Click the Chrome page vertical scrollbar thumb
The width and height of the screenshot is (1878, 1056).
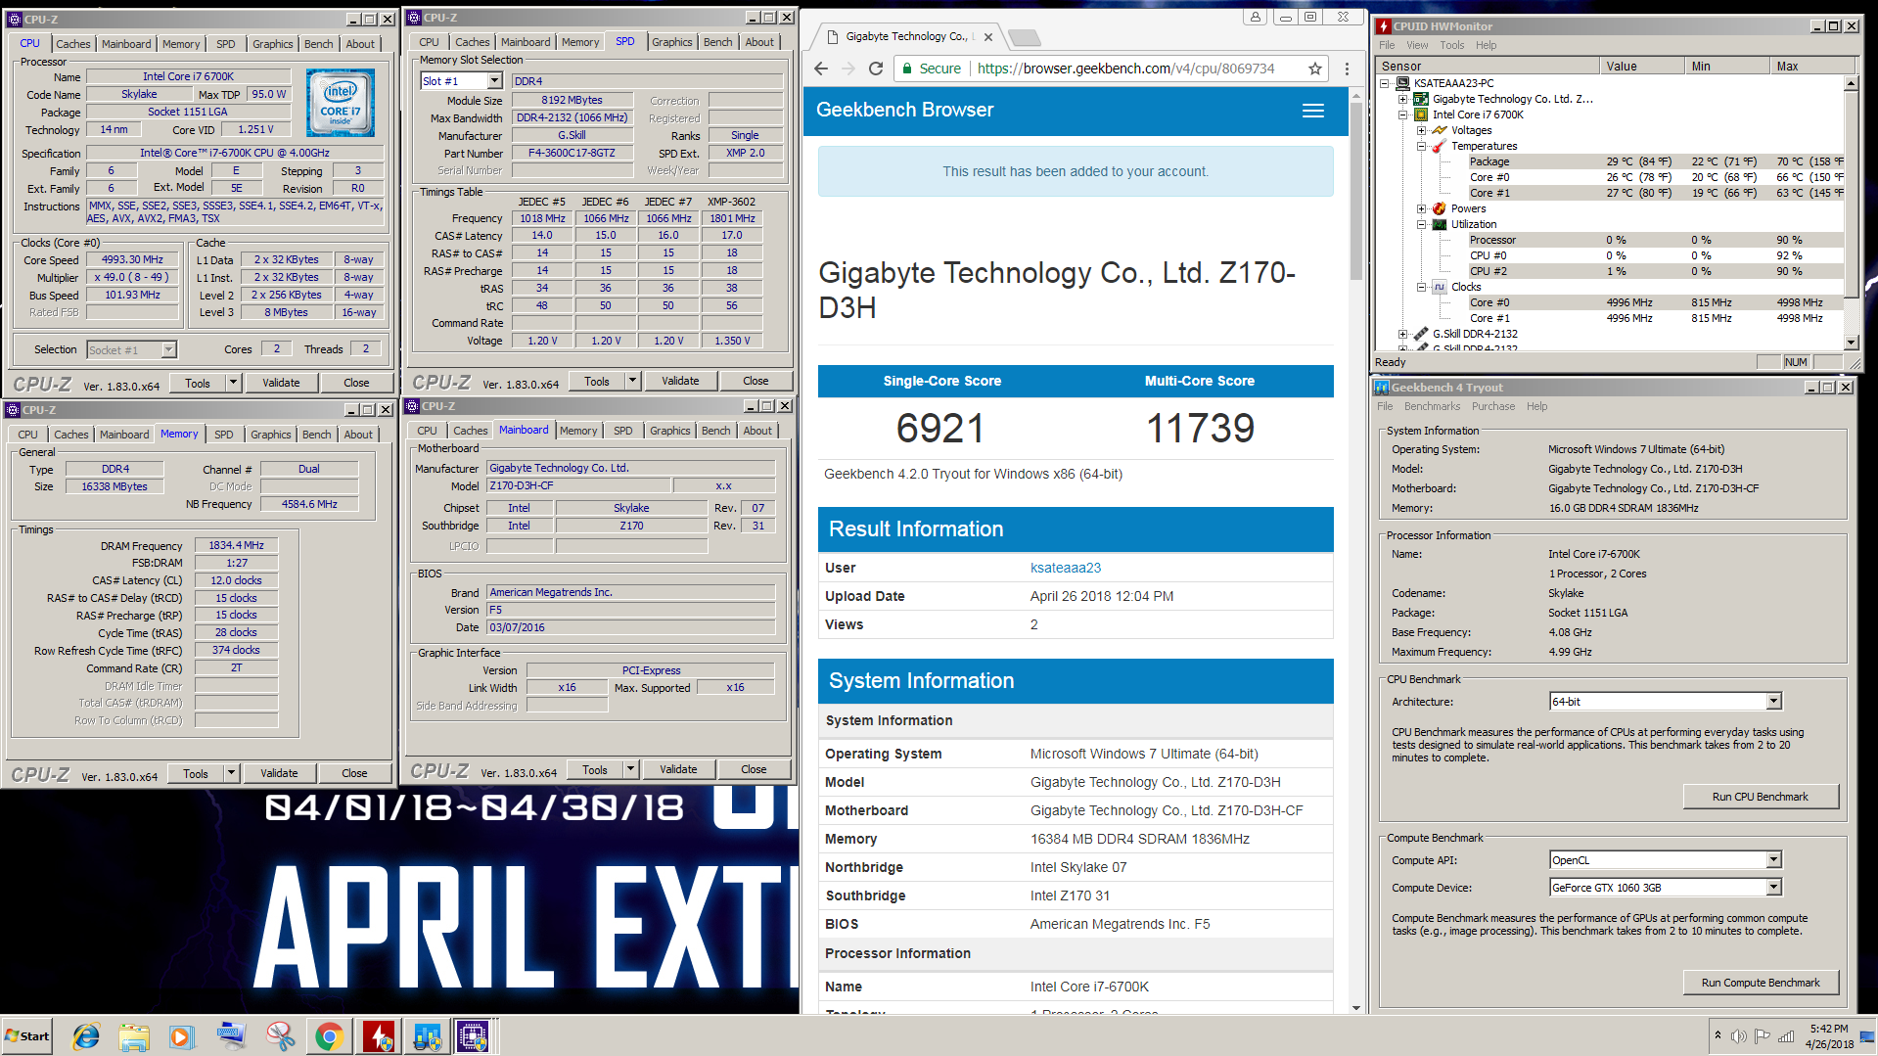[1356, 191]
